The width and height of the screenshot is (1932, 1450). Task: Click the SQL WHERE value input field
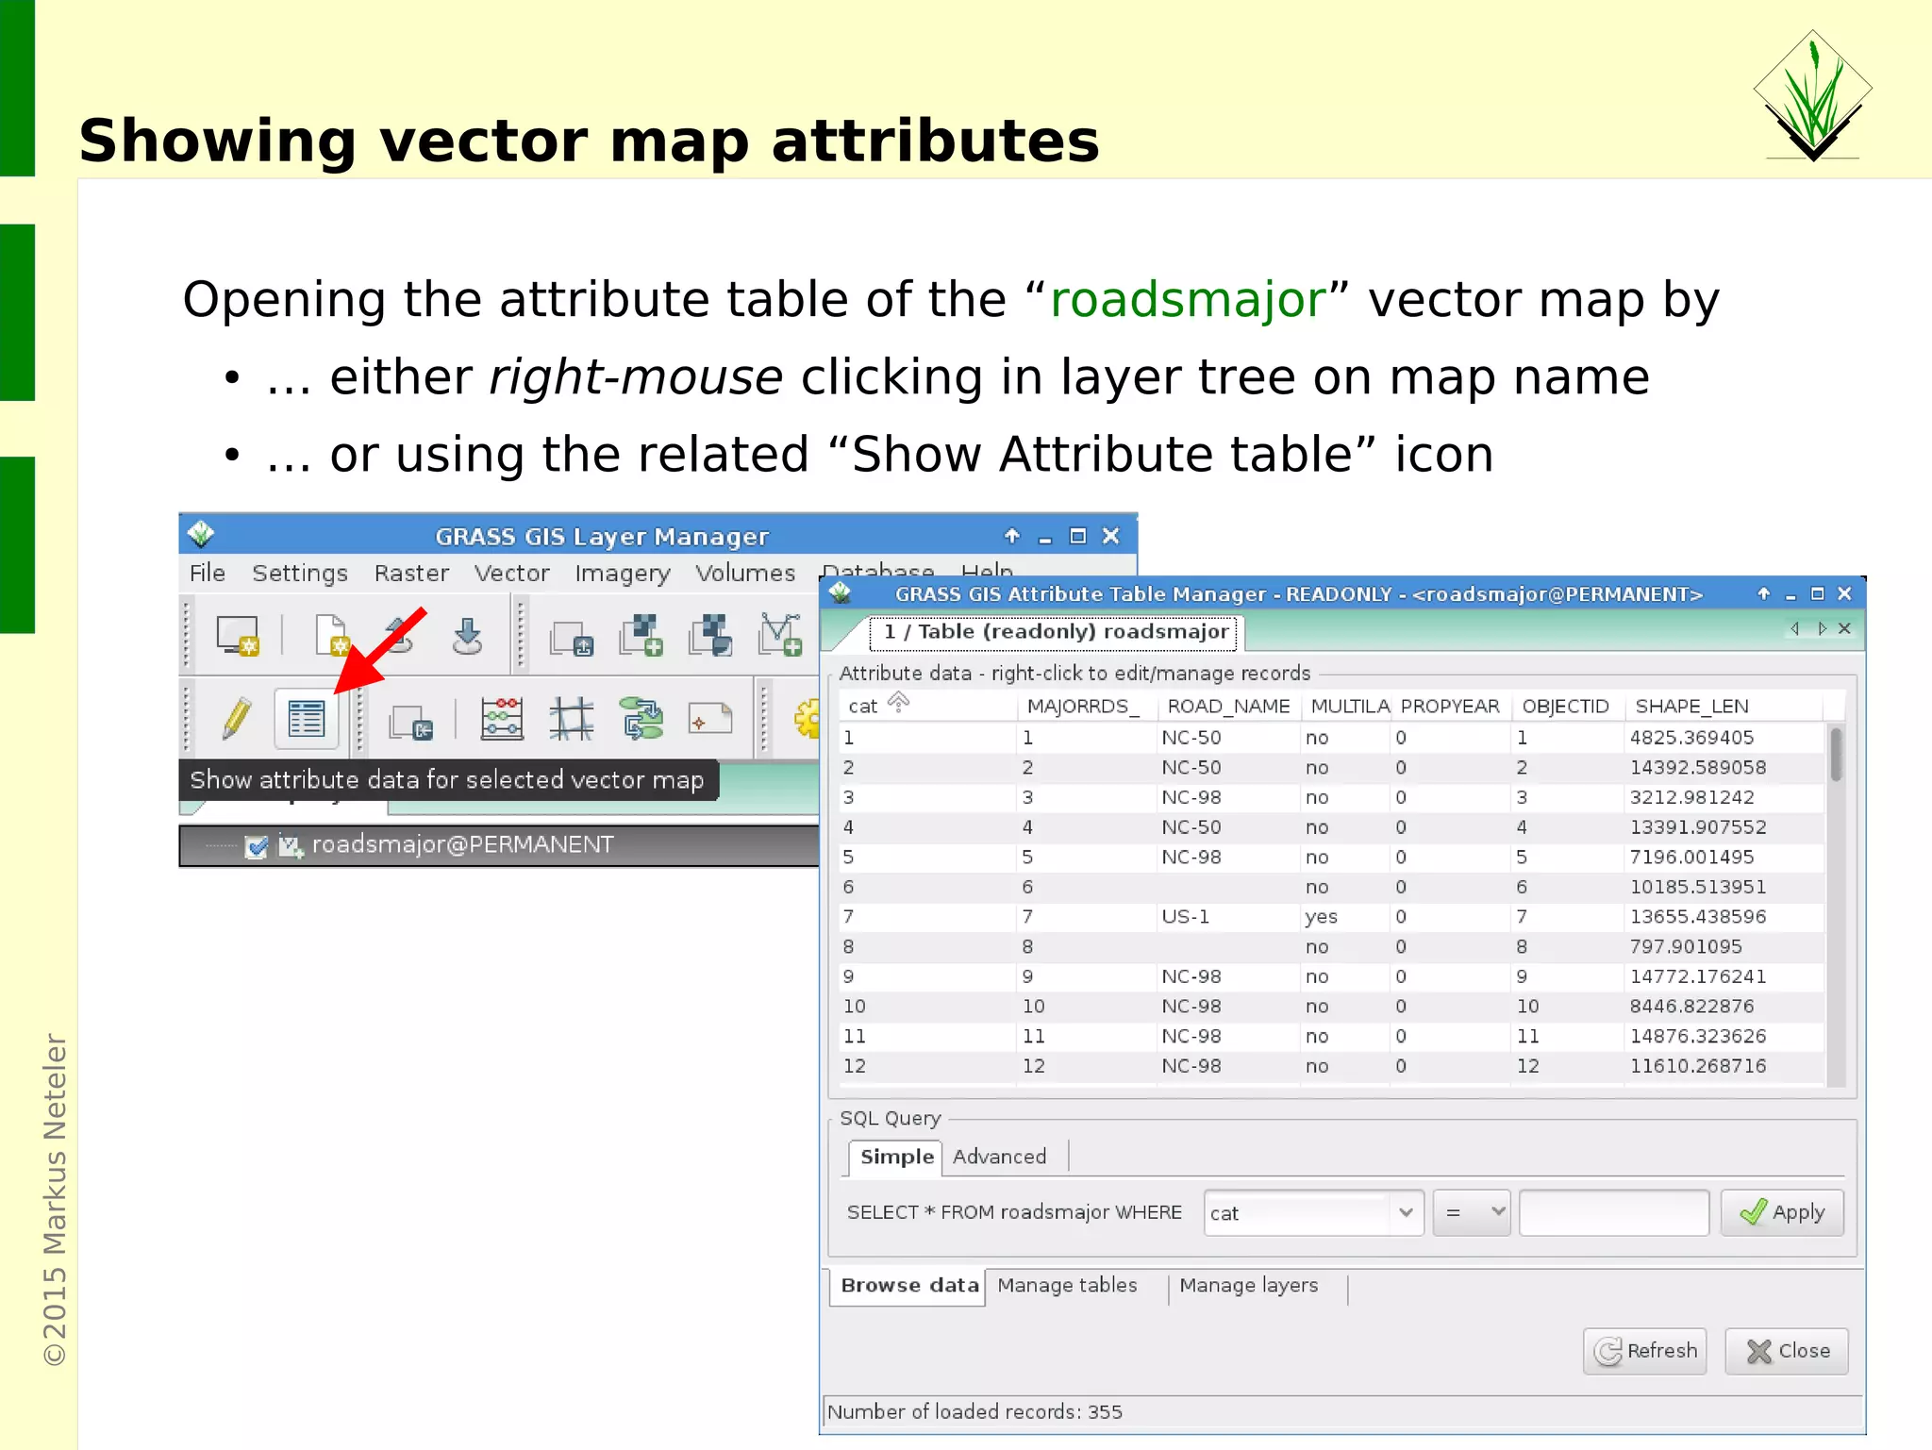pyautogui.click(x=1614, y=1212)
